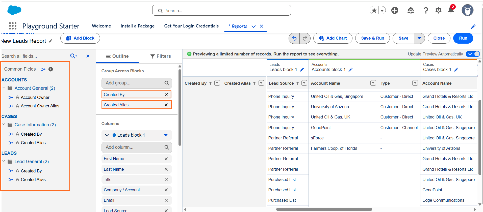This screenshot has height=212, width=483.
Task: Click the field search magnifier icon
Action: point(73,56)
